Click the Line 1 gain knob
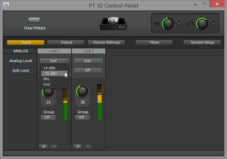 coord(48,92)
